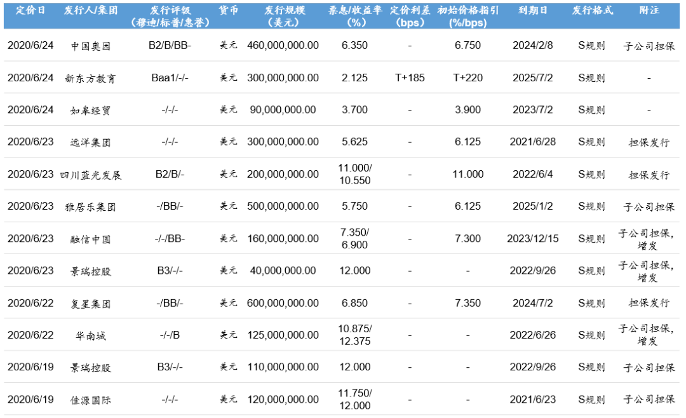Select amount 200,000,000.00
Viewport: 686px width, 418px height.
coord(283,174)
